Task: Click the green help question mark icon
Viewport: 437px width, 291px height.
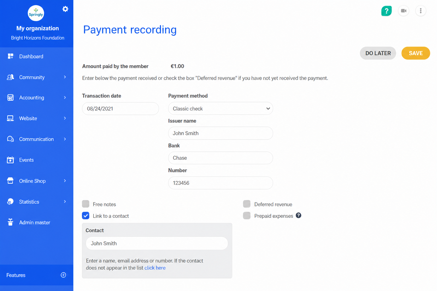Action: pos(386,11)
